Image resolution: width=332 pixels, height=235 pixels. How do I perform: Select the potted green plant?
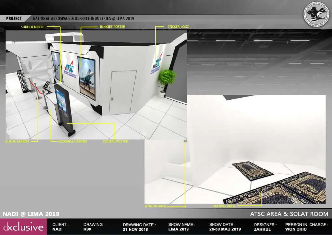click(167, 80)
